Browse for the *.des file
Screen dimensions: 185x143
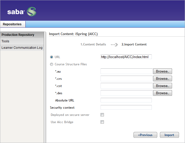(x=162, y=93)
